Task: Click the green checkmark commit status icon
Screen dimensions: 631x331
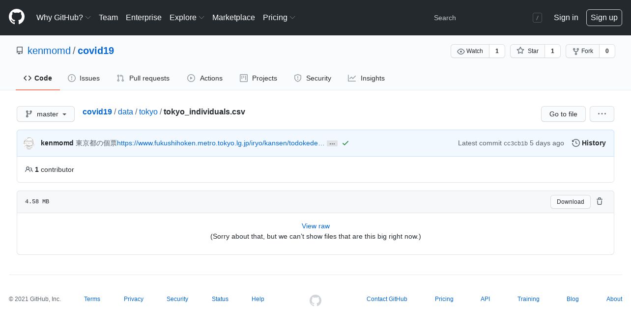Action: pos(345,143)
